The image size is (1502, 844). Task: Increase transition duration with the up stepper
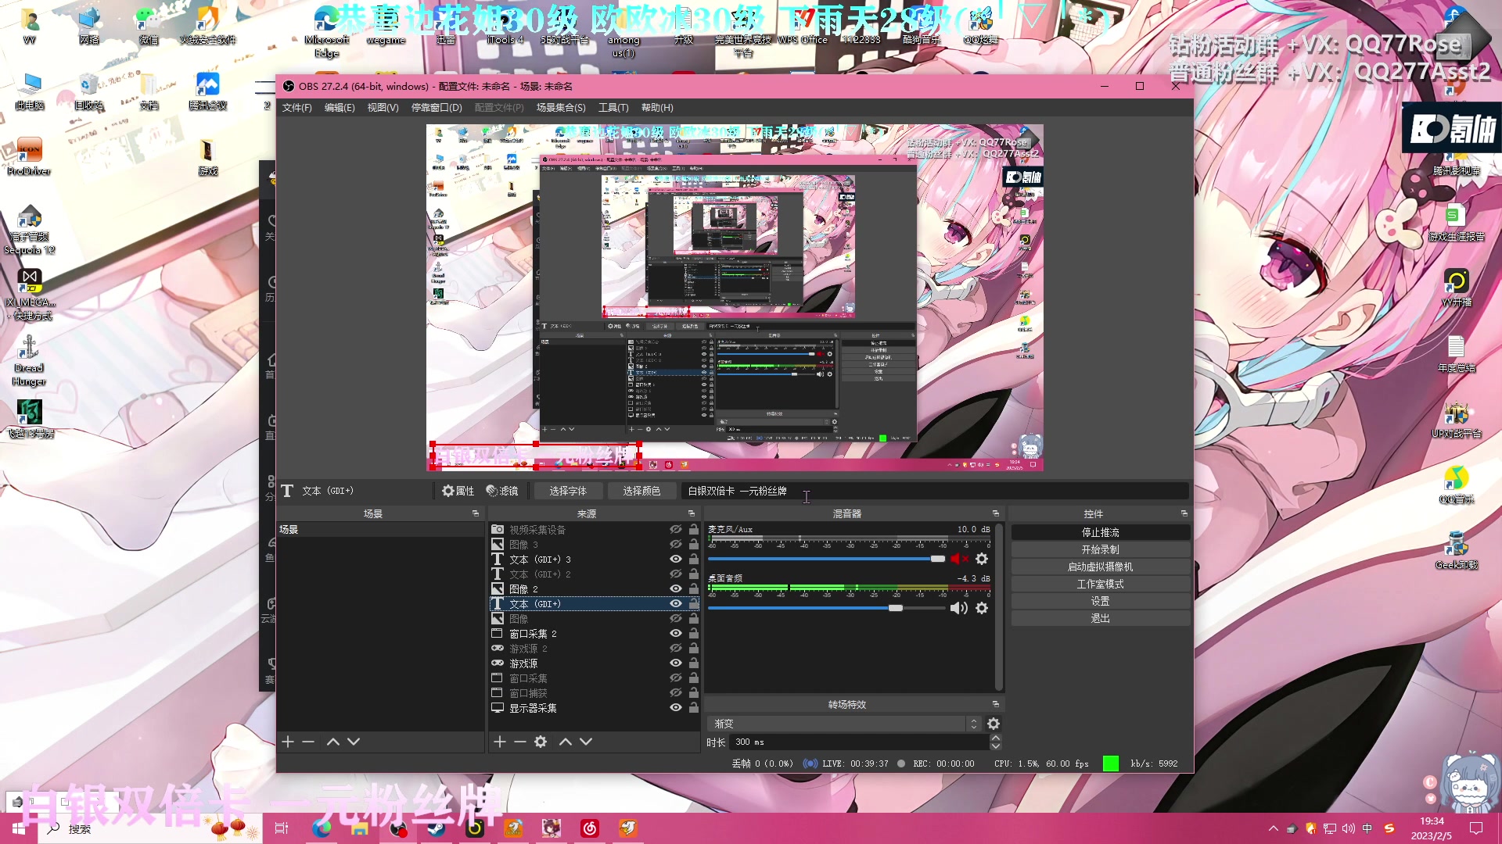click(x=996, y=738)
